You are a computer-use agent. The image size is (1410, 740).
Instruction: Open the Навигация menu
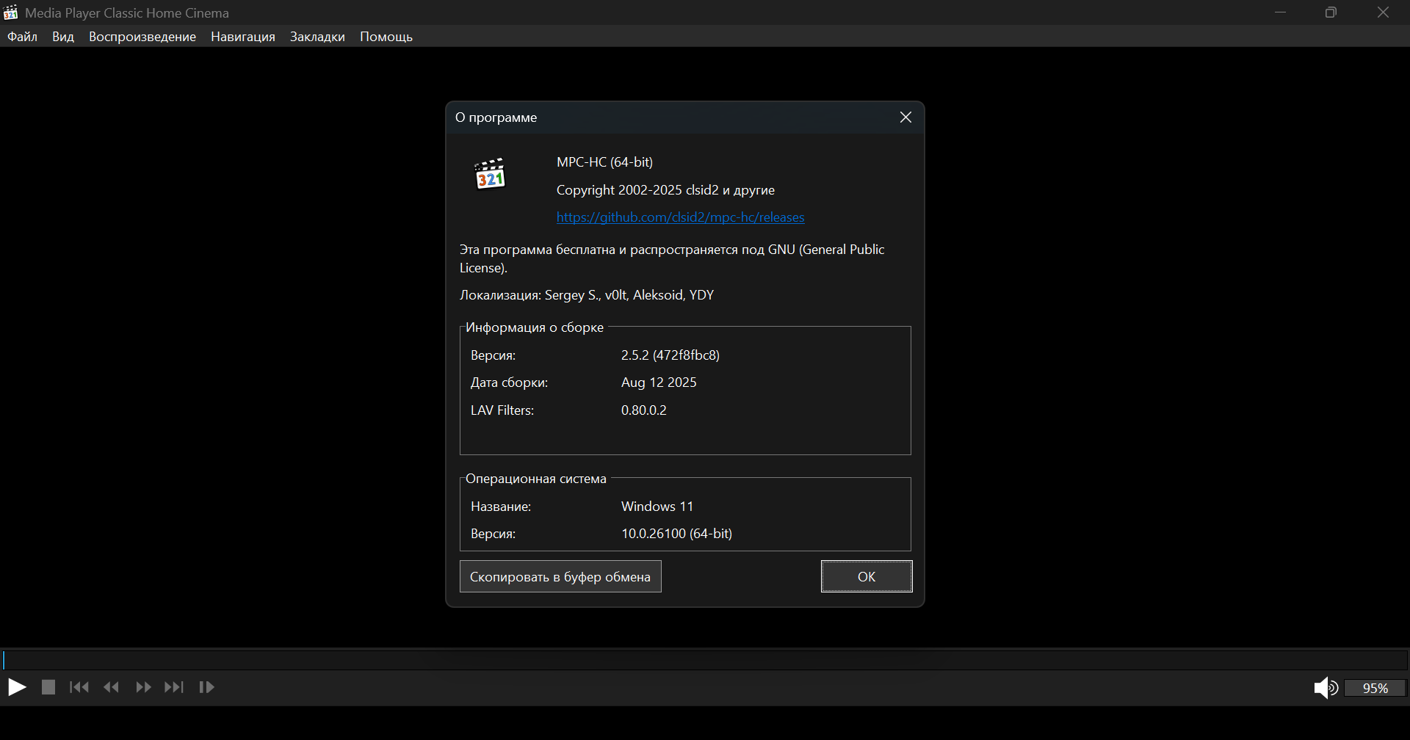pos(243,37)
